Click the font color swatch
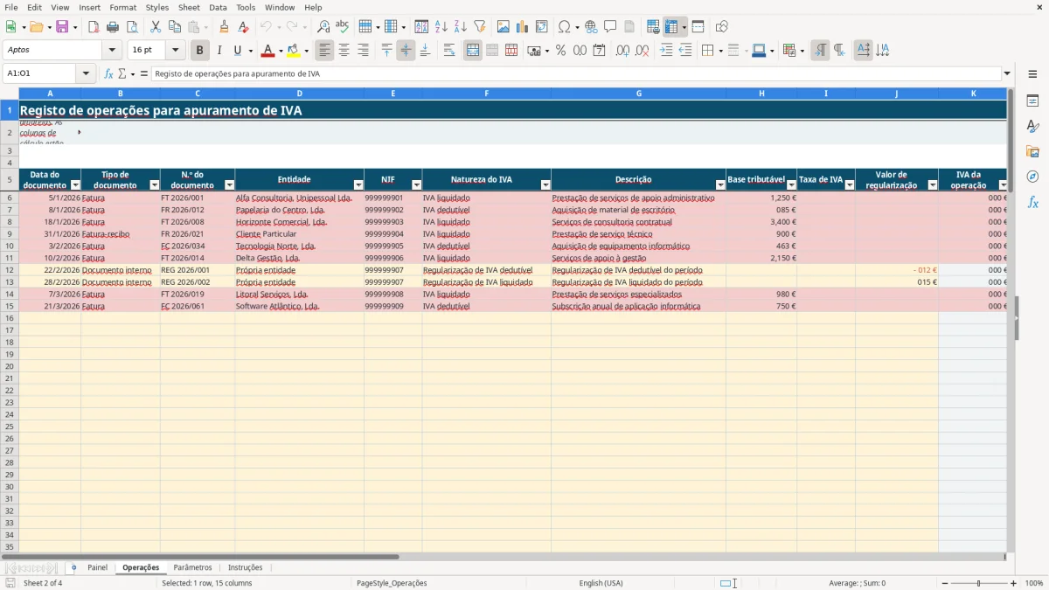Screen dimensions: 1049x590 (268, 51)
